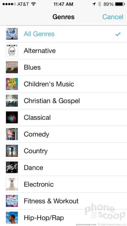The image size is (127, 226).
Task: Tap the Blues genre album thumbnail
Action: (x=12, y=67)
